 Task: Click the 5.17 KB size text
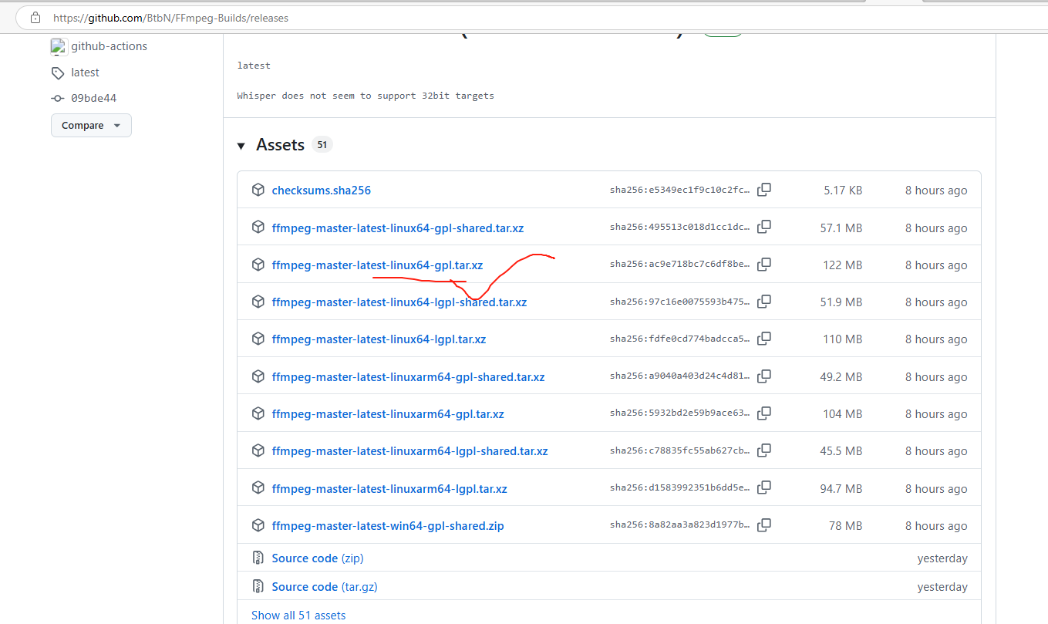click(x=843, y=191)
